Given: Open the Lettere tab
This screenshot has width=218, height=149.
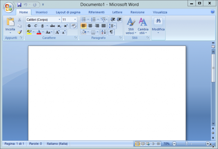Looking at the screenshot, I should click(117, 12).
